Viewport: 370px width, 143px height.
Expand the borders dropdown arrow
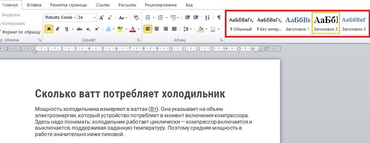coord(219,29)
